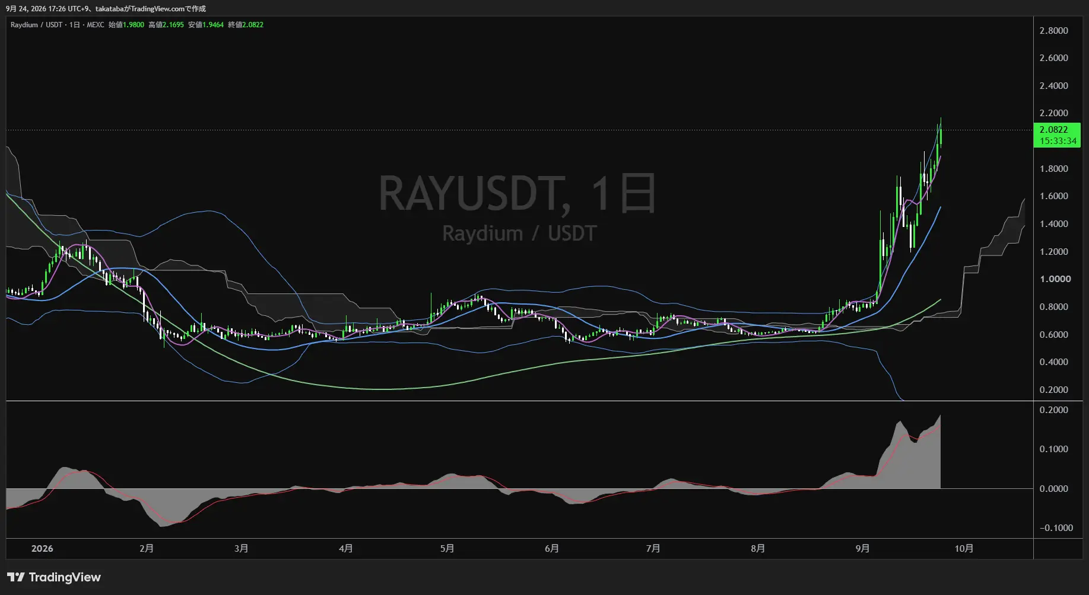Viewport: 1089px width, 595px height.
Task: Click the 10月 label on time axis
Action: click(x=964, y=549)
